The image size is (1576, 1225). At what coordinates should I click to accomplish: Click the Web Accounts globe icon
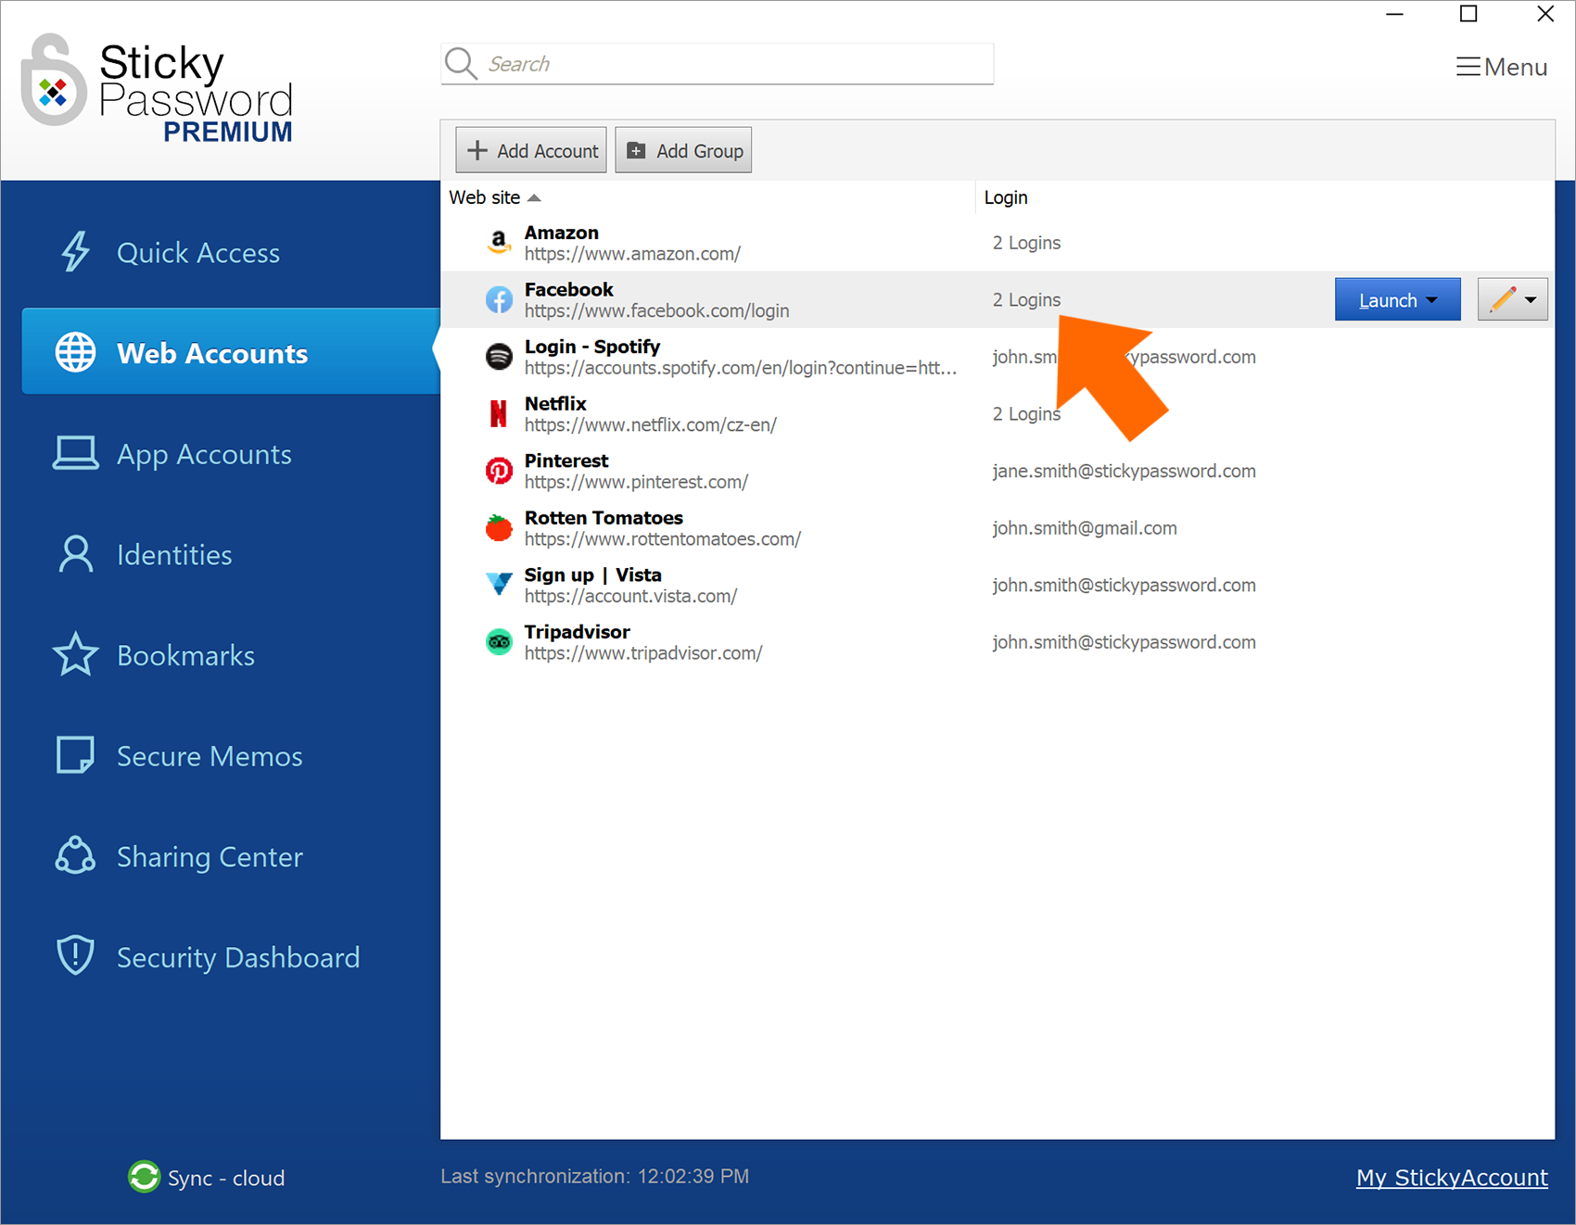pos(75,352)
